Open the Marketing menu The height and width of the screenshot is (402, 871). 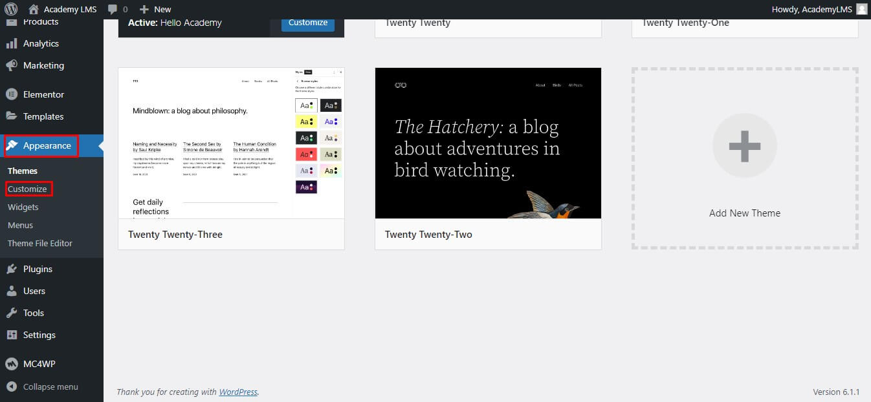[43, 65]
